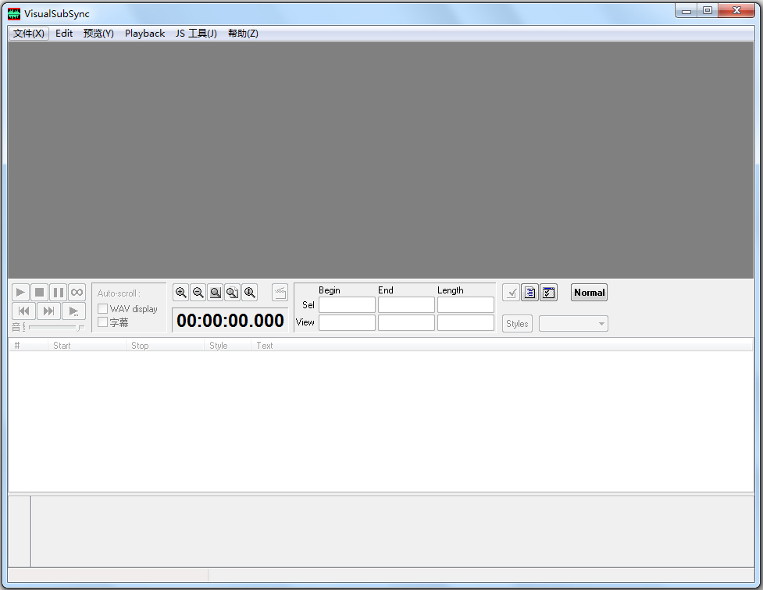Enable the WAV display checkbox
Image resolution: width=763 pixels, height=590 pixels.
pos(103,309)
